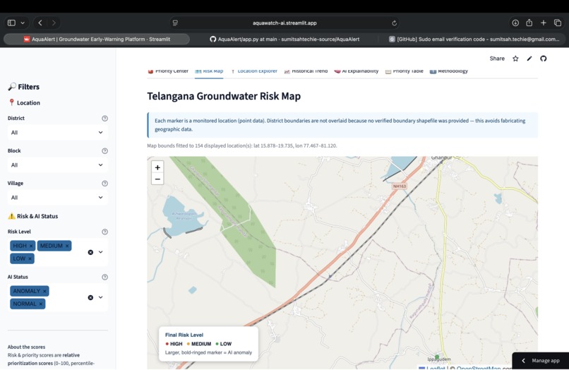Image resolution: width=569 pixels, height=370 pixels.
Task: Remove the MEDIUM risk level tag
Action: [67, 246]
